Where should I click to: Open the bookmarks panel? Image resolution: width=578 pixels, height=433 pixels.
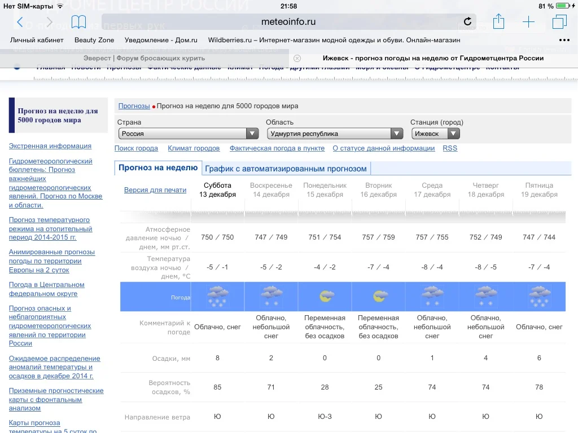coord(78,21)
